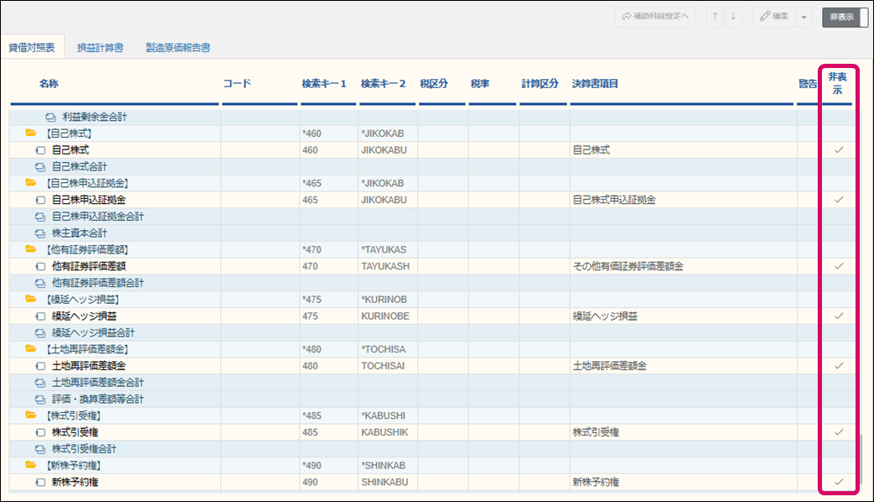This screenshot has height=502, width=874.
Task: Click the total icon beside 株主資本合計
Action: (39, 233)
